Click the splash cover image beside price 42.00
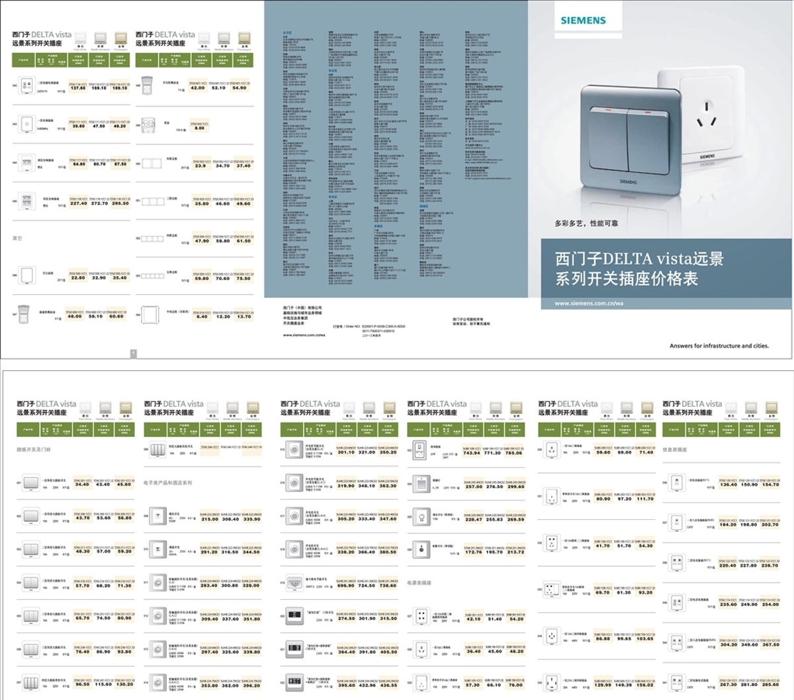 tap(148, 85)
